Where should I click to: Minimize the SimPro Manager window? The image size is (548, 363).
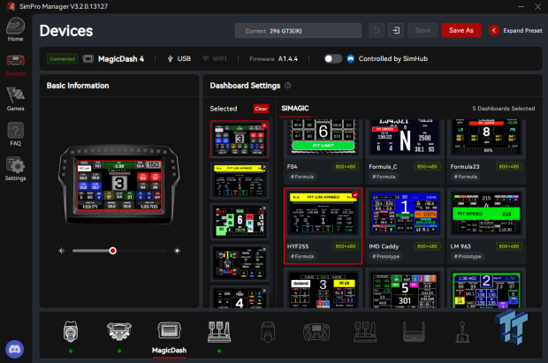point(521,7)
